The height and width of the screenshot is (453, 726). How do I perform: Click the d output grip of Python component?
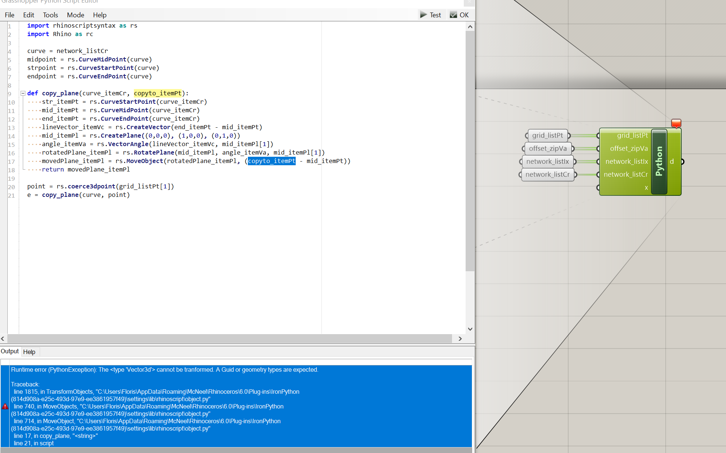click(682, 162)
